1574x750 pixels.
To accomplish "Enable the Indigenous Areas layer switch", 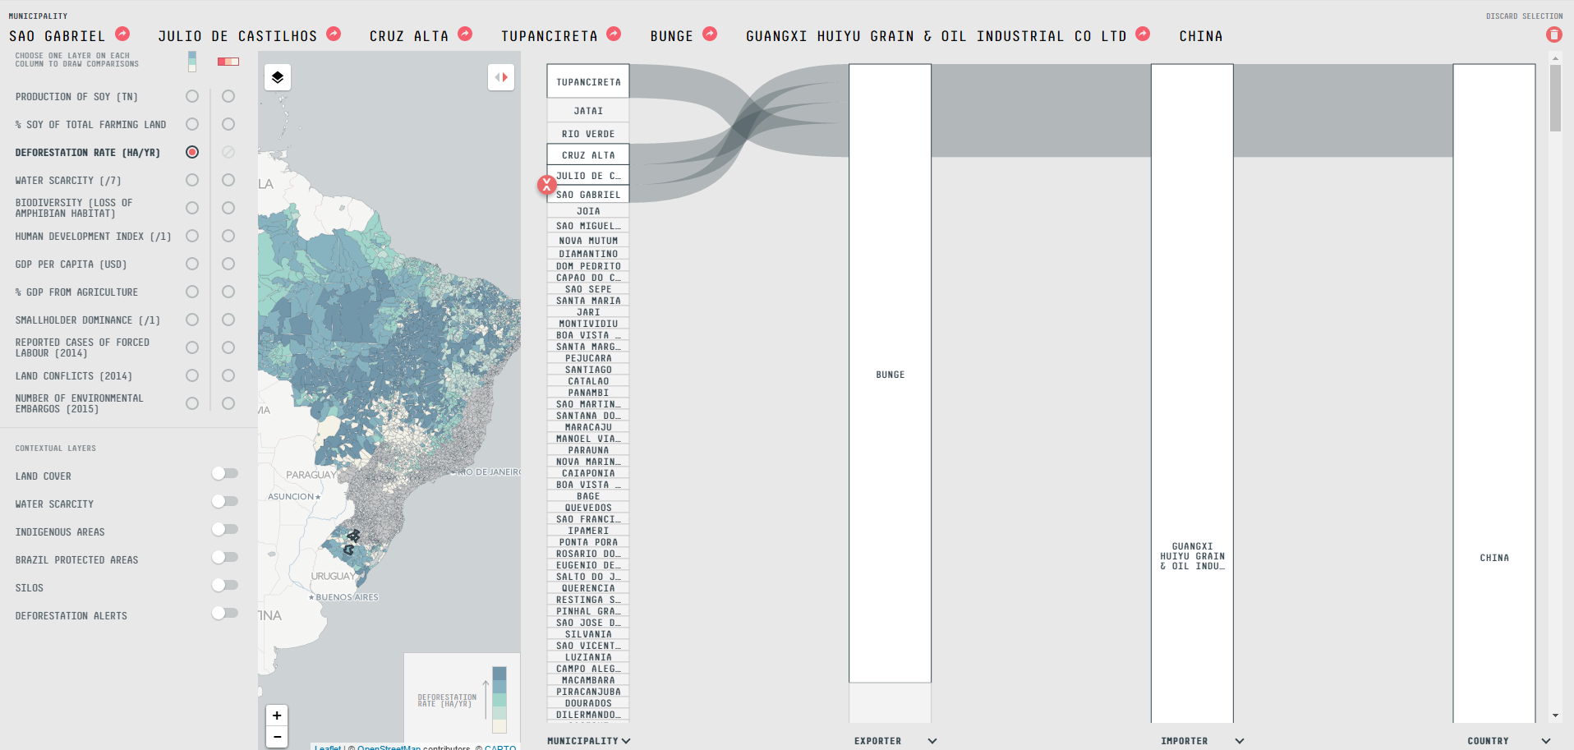I will (224, 530).
